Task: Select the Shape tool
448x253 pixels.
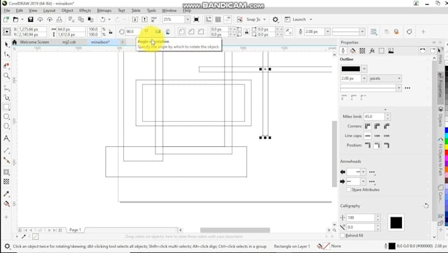Action: 7,54
